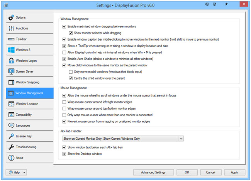The width and height of the screenshot is (251, 181).
Task: Select the Window Snapping tab
Action: pyautogui.click(x=30, y=82)
